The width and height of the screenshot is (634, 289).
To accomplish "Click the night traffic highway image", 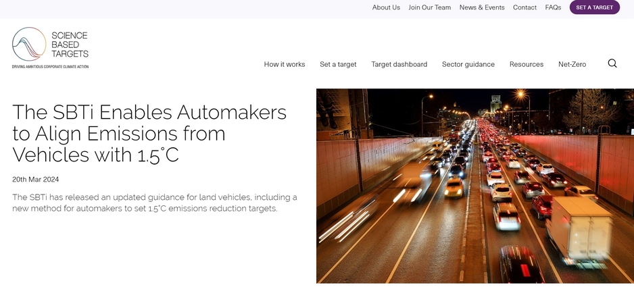I will [475, 186].
